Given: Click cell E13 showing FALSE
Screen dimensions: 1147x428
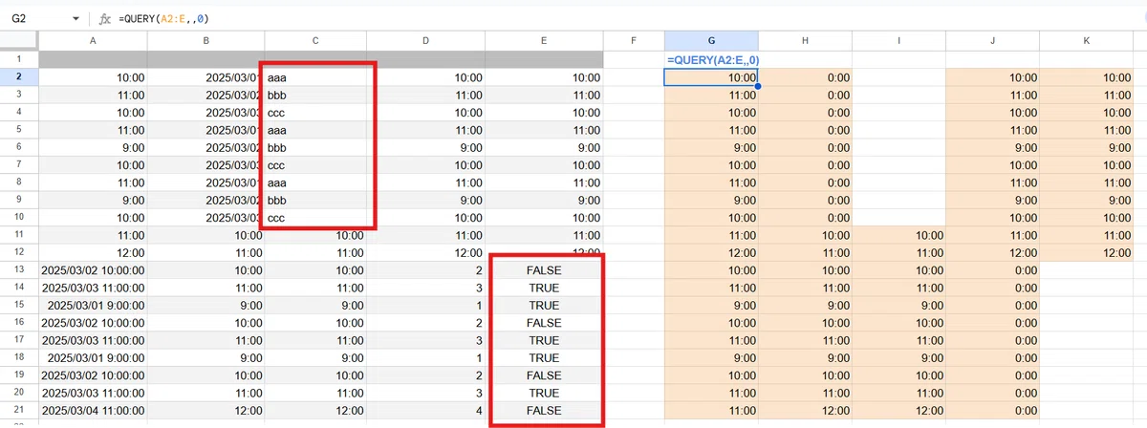Looking at the screenshot, I should (544, 270).
